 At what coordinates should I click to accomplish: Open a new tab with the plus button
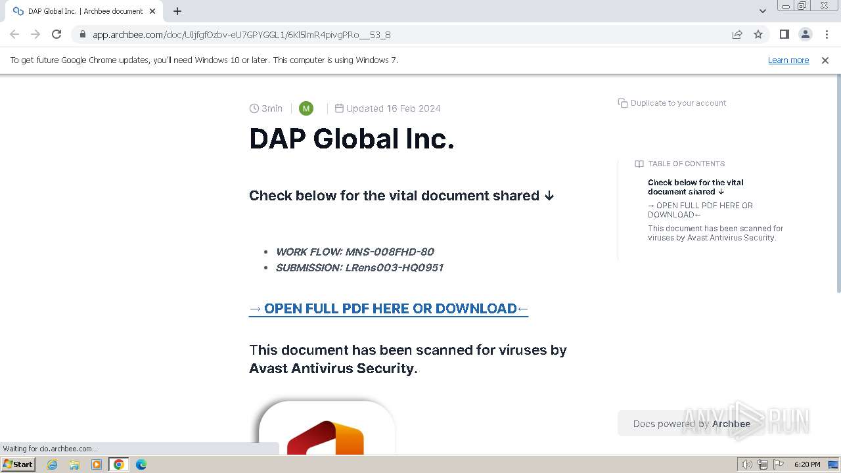(x=177, y=11)
